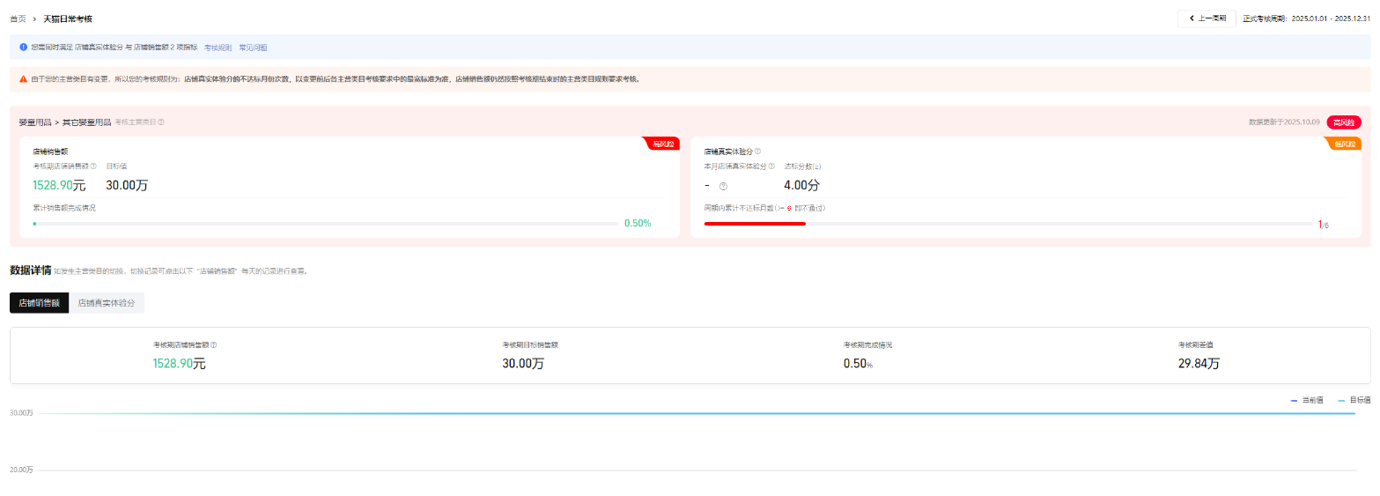The image size is (1380, 496).
Task: Switch to 店铺真实体验分 tab
Action: 107,302
